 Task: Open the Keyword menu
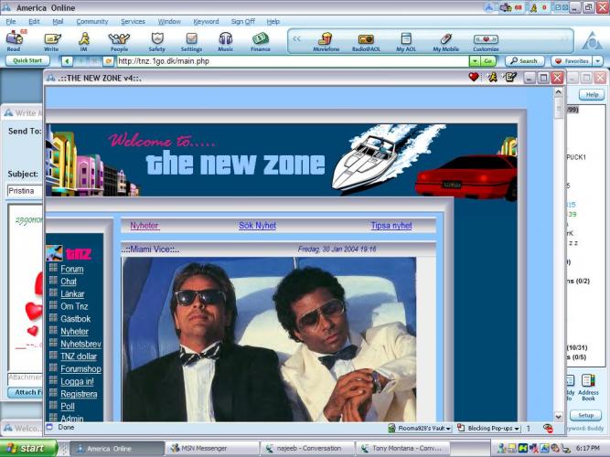click(x=206, y=20)
